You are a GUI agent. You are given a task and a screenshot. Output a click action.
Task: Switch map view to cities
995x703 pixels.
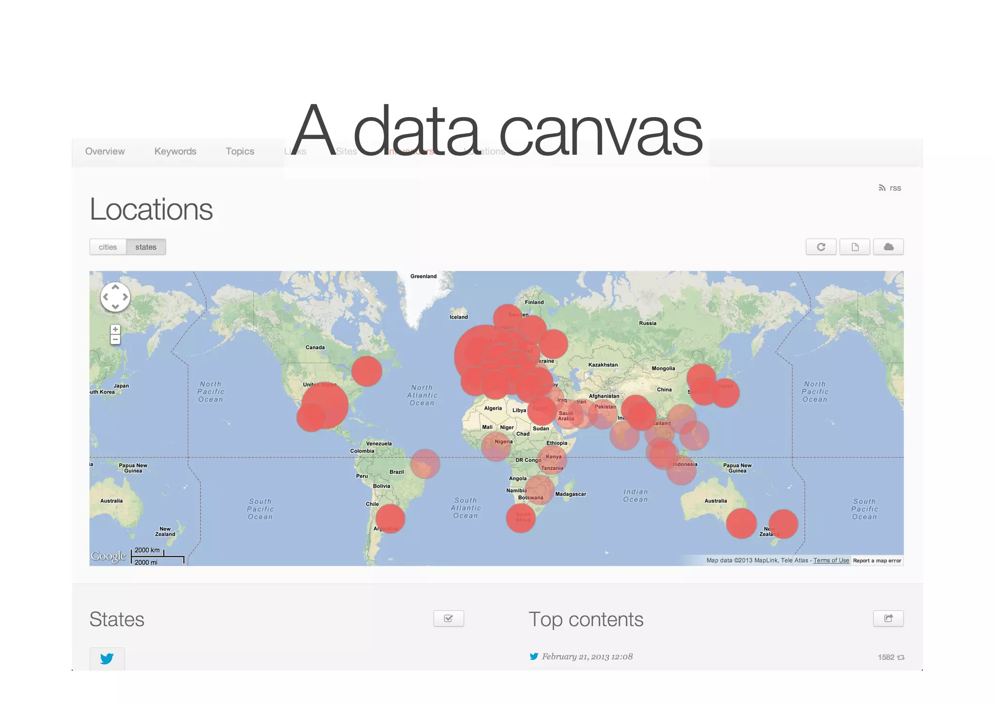click(108, 247)
